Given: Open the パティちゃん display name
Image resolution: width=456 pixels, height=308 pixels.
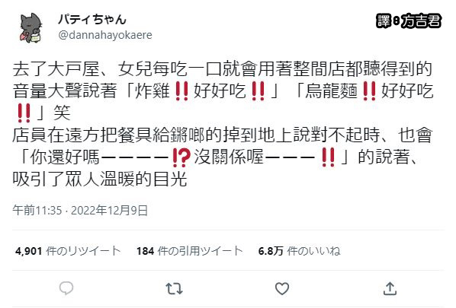Looking at the screenshot, I should click(x=92, y=20).
